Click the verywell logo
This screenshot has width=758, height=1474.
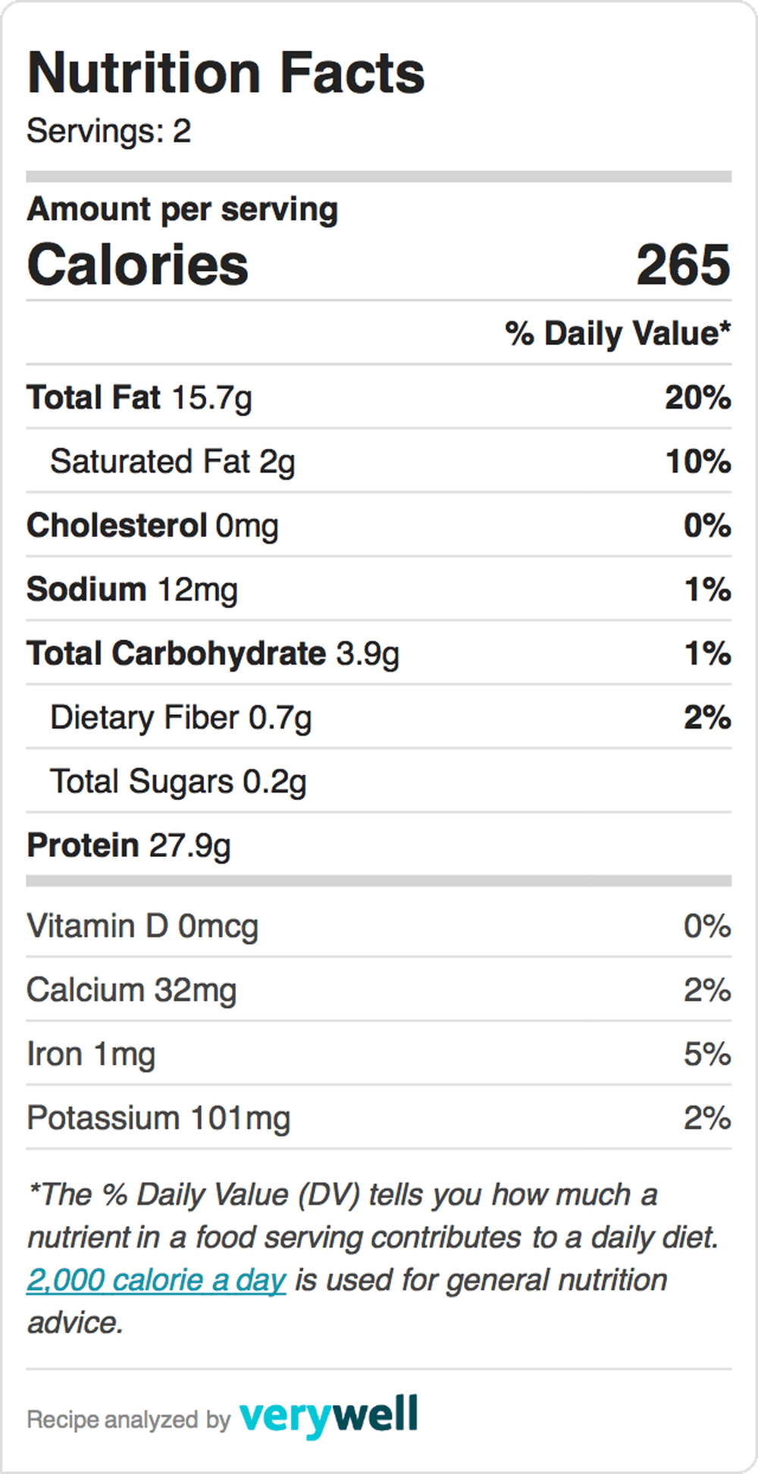click(328, 1415)
